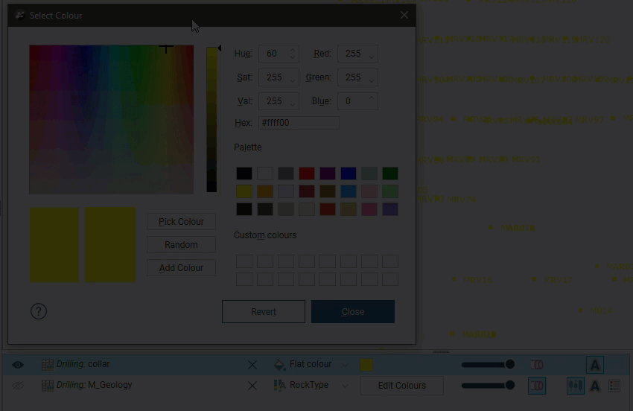Click the M_Geology column filter bars icon
Screen dimensions: 633x411
click(x=575, y=386)
